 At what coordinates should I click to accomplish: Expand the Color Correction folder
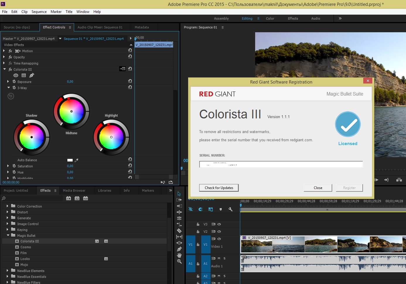click(x=7, y=206)
